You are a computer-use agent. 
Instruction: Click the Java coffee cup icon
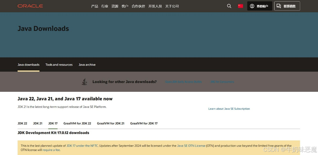coord(84,82)
